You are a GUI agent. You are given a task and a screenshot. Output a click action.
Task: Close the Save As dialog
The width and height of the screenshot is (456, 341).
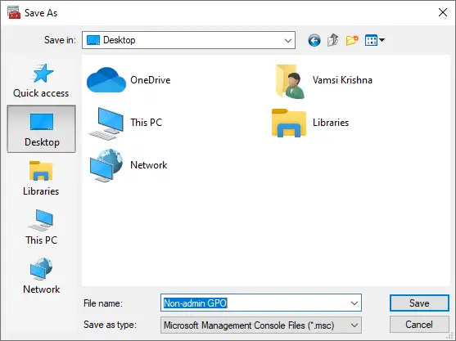point(443,12)
